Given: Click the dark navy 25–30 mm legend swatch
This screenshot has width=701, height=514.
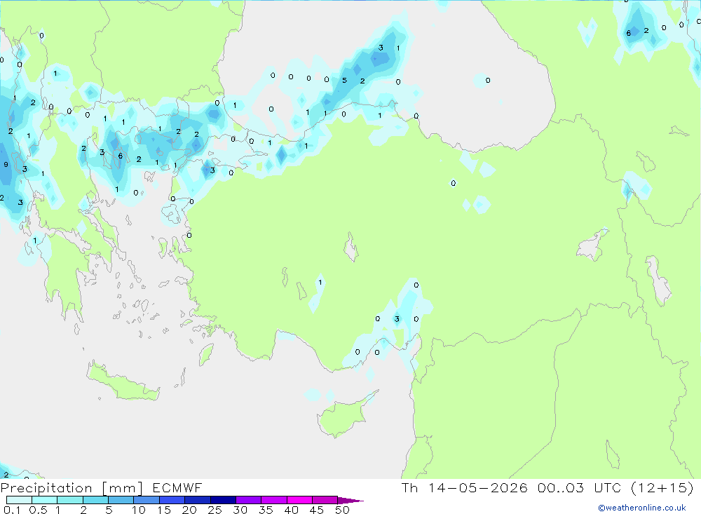Looking at the screenshot, I should pyautogui.click(x=223, y=500).
